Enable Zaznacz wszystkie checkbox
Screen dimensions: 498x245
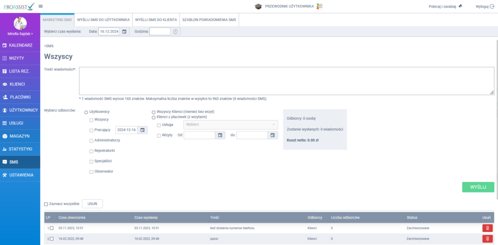[46, 204]
